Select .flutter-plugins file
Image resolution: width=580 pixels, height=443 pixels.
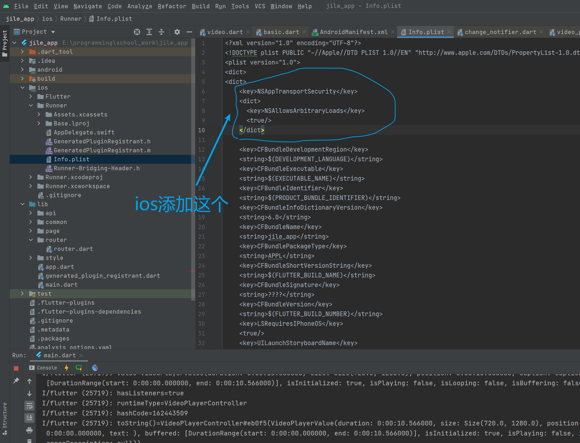tap(66, 303)
